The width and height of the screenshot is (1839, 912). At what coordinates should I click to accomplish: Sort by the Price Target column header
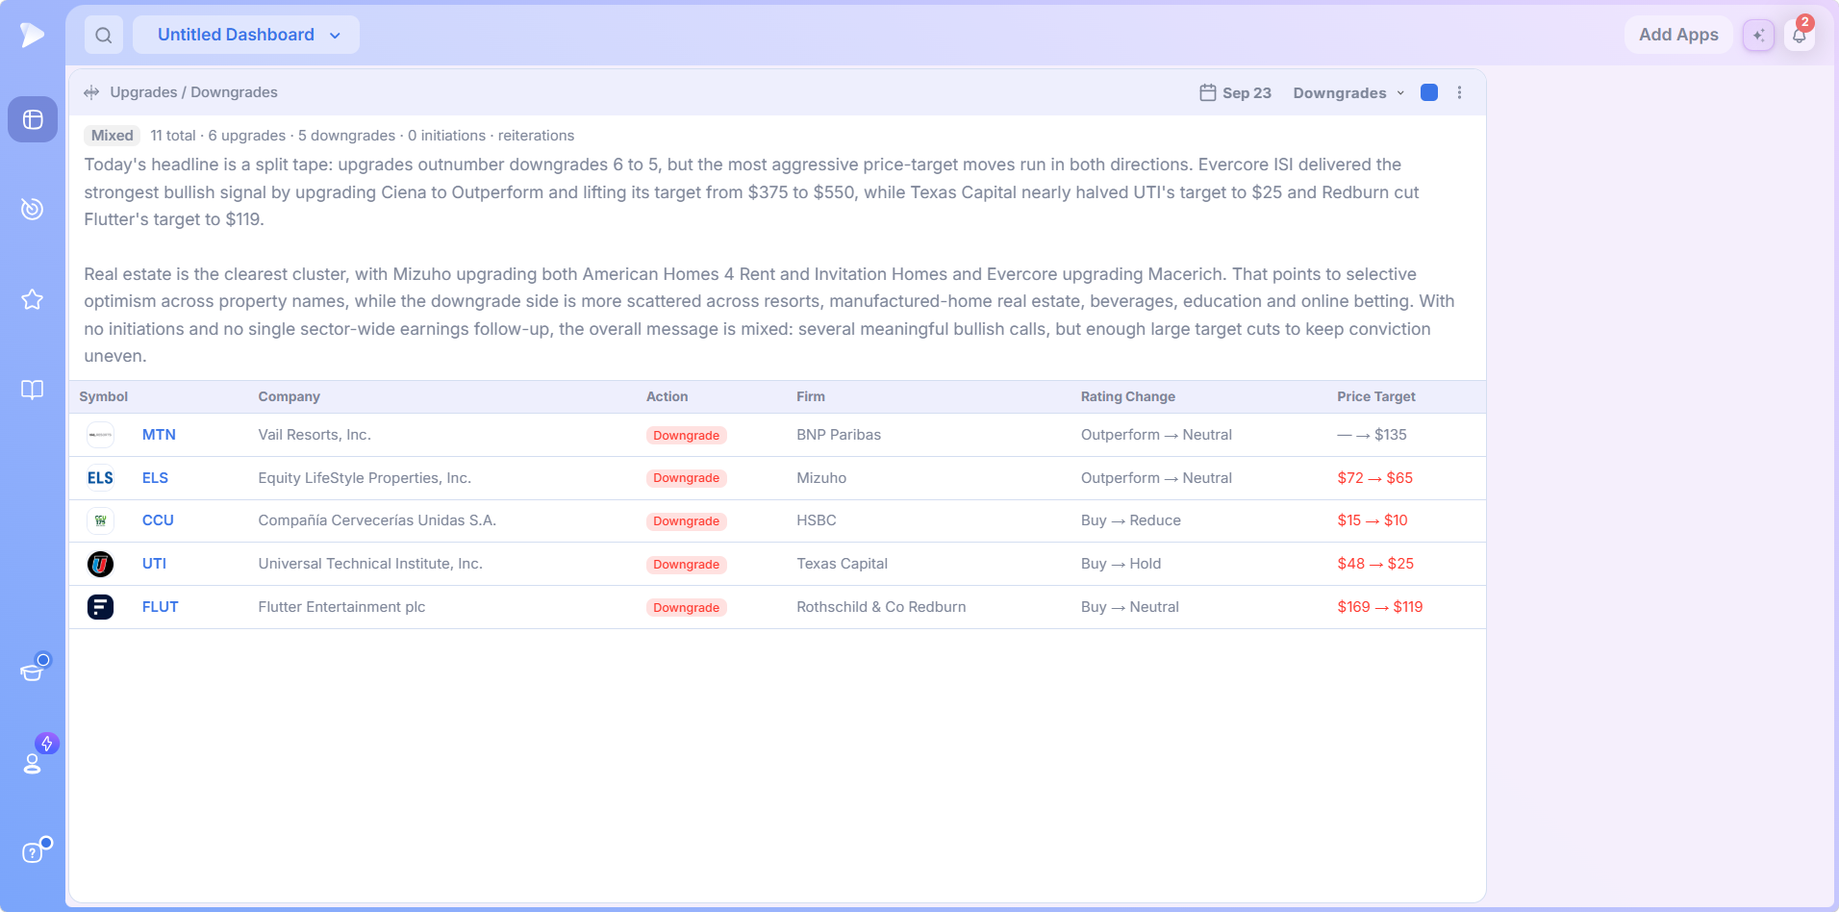tap(1375, 396)
